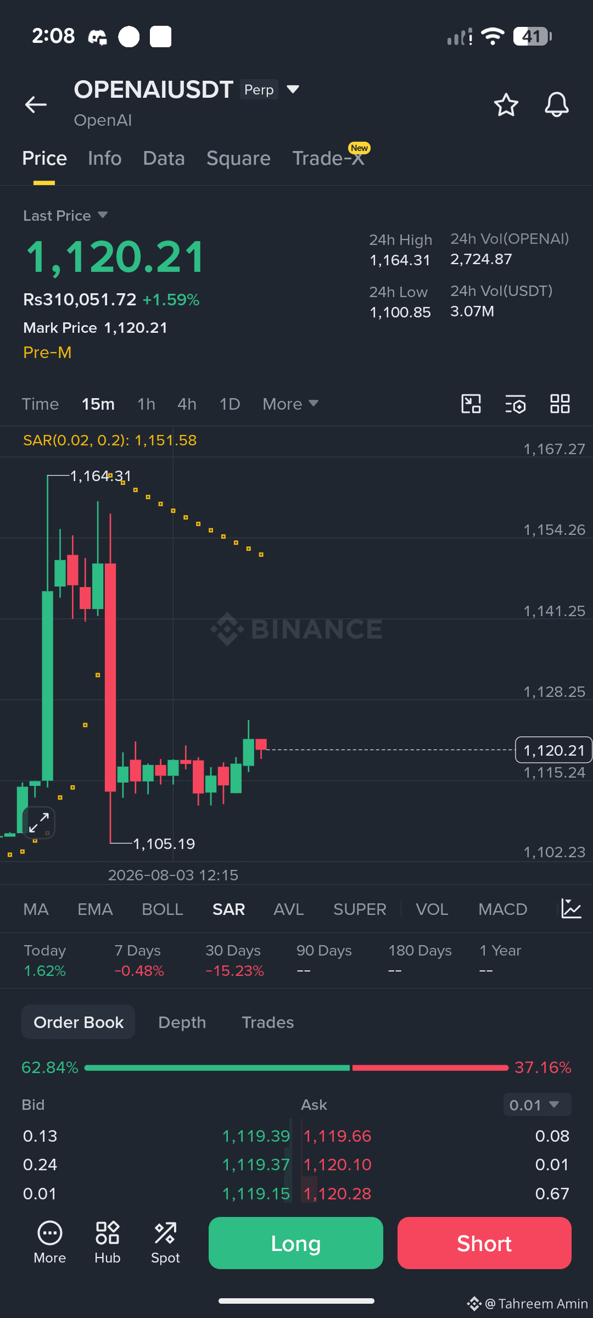Open chart settings icon beside drawing tools

[x=515, y=404]
